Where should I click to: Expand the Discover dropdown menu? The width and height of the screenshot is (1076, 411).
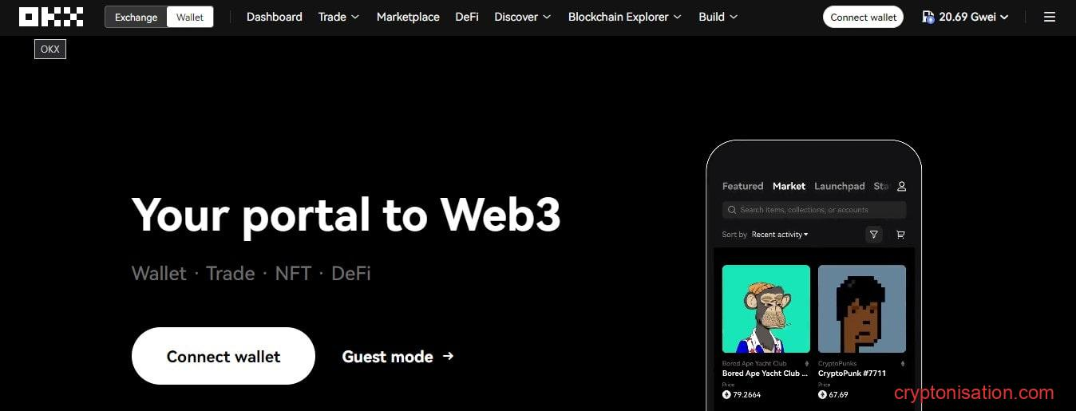pos(523,17)
